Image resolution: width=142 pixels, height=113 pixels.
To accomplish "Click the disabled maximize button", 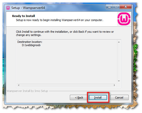I will tap(116, 7).
